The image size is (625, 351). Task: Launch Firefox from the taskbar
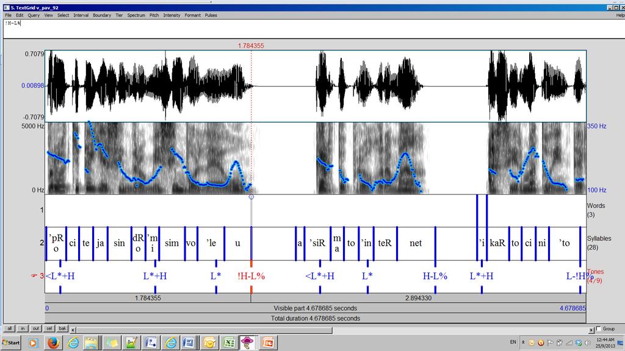pos(53,342)
